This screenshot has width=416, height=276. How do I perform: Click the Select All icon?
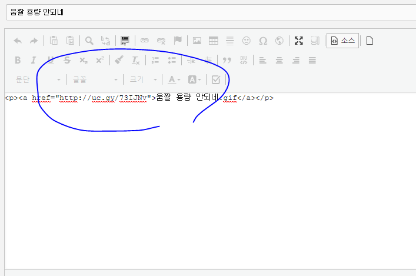125,41
